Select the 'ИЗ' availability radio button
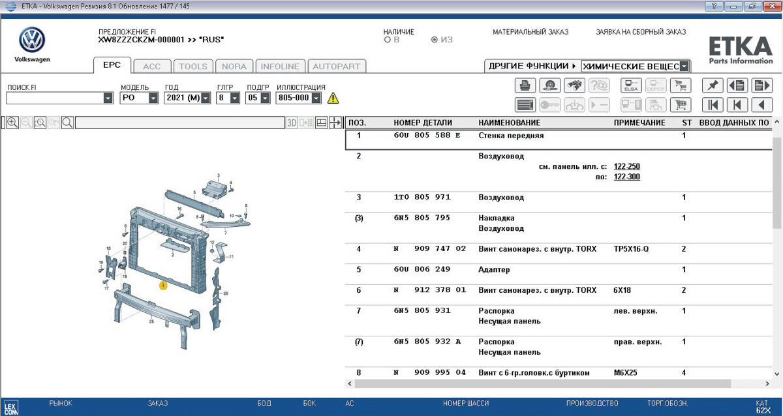The height and width of the screenshot is (416, 783). coord(435,40)
